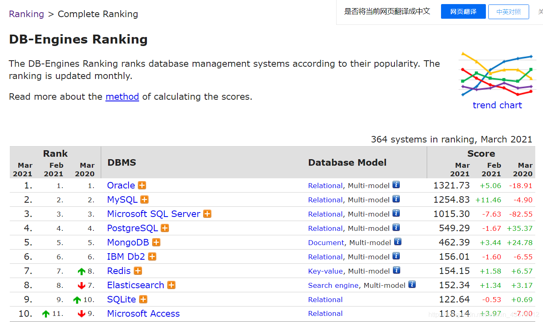Image resolution: width=543 pixels, height=322 pixels.
Task: Click the info icon in Elasticsearch's row
Action: point(412,285)
